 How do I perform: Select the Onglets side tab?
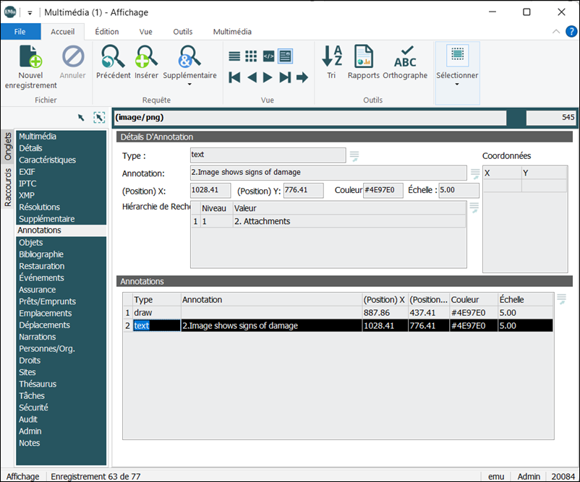tap(8, 147)
